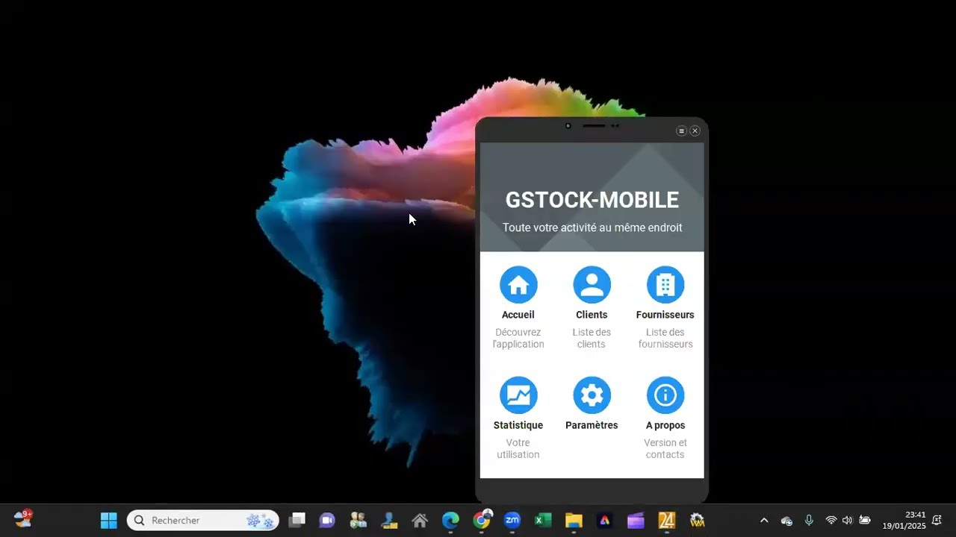Open the weather widget in the taskbar
Image resolution: width=956 pixels, height=537 pixels.
pyautogui.click(x=23, y=519)
